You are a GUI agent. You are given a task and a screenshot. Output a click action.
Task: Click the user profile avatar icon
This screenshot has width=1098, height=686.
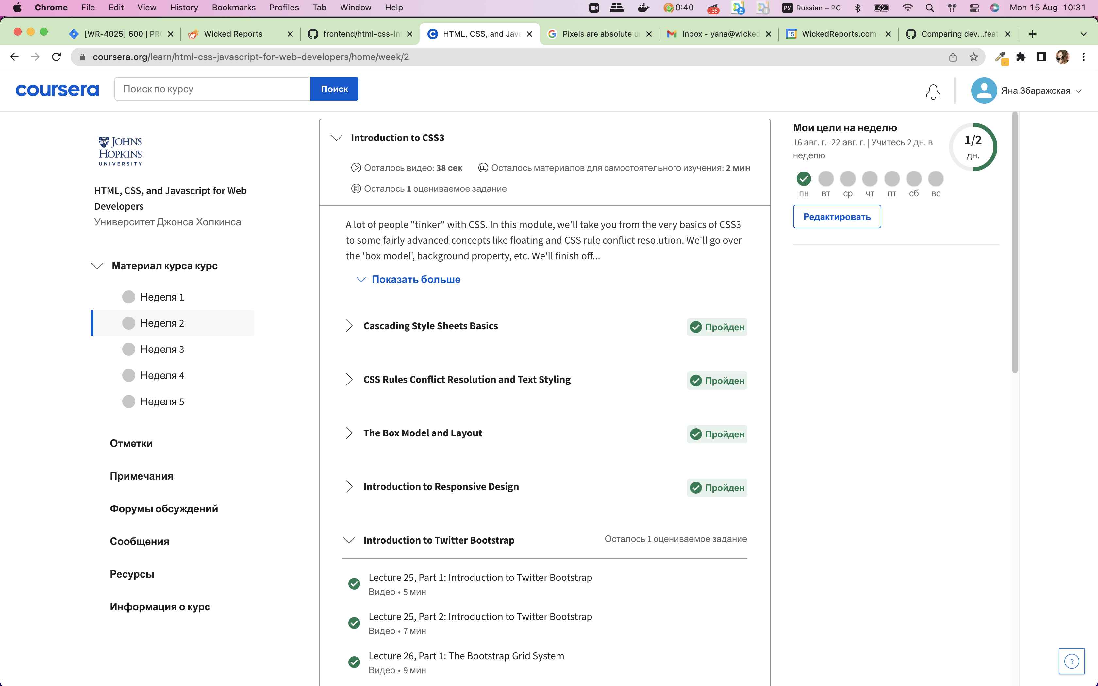click(x=984, y=91)
